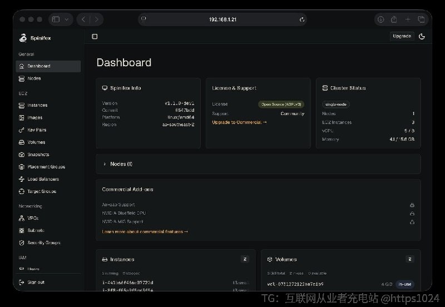445x307 pixels.
Task: Click the Instances card header icon
Action: 105,259
